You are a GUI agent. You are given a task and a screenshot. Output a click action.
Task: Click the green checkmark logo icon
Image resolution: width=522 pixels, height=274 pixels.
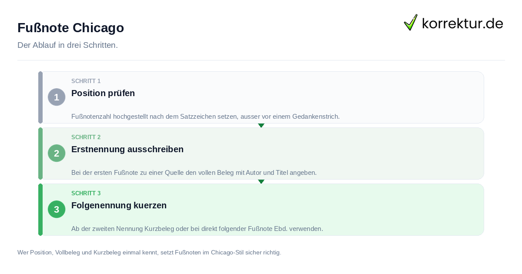411,22
